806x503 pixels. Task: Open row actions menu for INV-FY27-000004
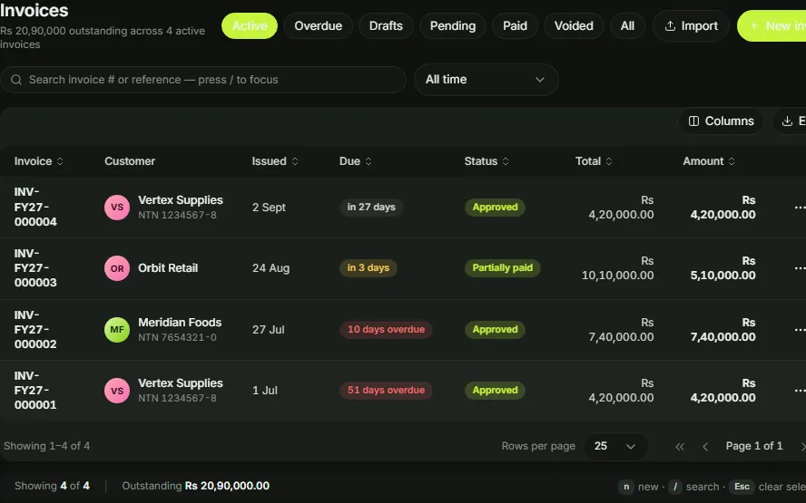click(x=800, y=208)
